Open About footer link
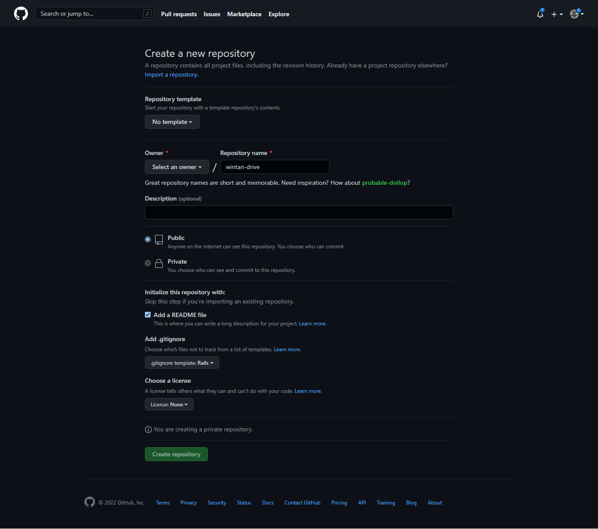The width and height of the screenshot is (598, 529). pyautogui.click(x=435, y=503)
